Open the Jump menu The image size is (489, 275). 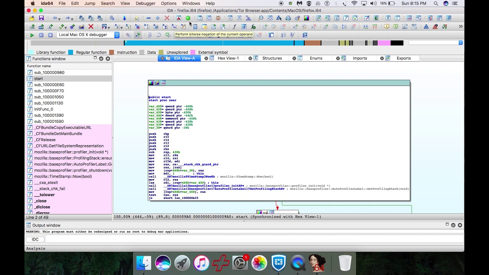click(x=90, y=3)
